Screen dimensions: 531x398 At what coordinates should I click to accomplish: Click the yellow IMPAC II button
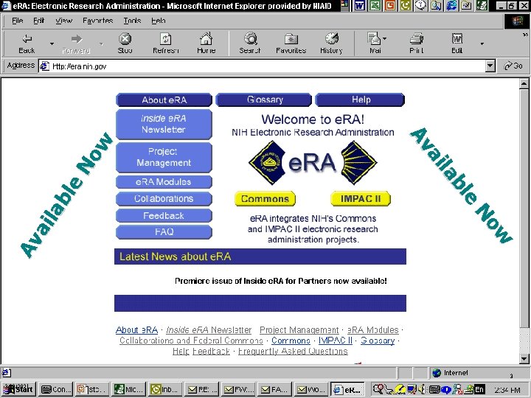coord(361,199)
